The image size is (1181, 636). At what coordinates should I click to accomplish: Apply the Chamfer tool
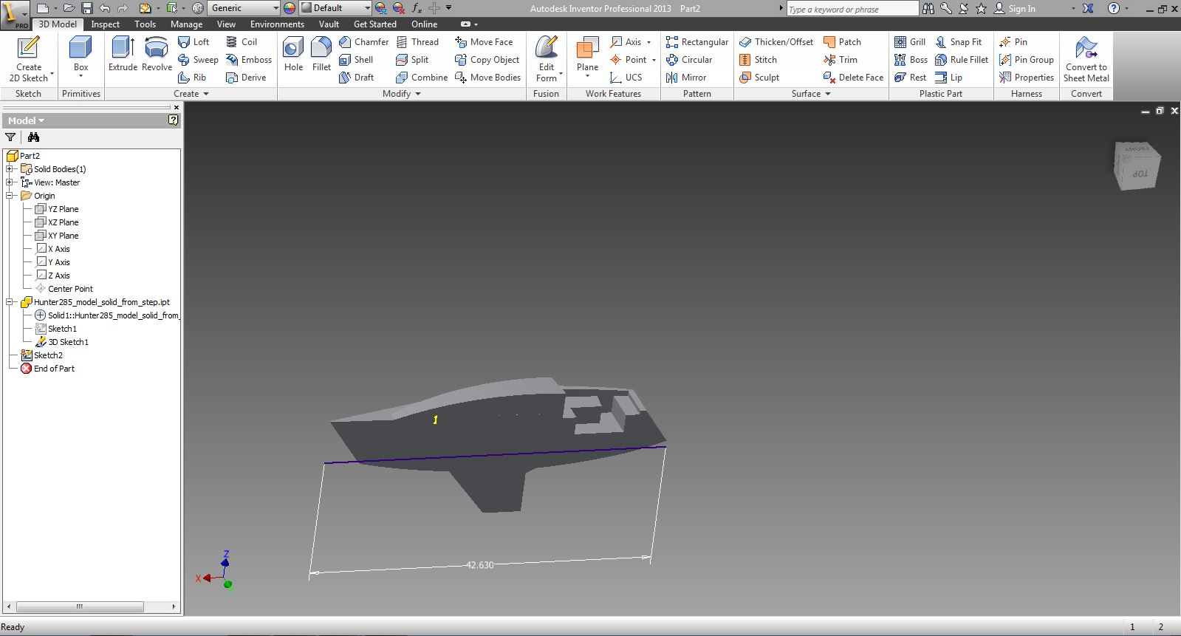click(363, 42)
